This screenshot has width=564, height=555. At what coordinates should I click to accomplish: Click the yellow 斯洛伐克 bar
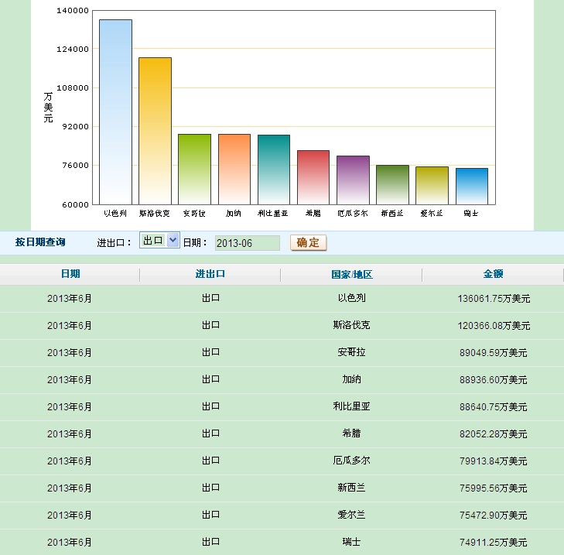[x=155, y=131]
